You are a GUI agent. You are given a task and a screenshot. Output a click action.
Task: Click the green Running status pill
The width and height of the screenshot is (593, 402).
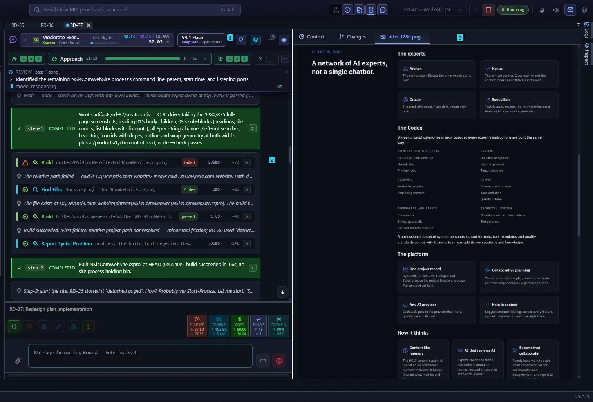[x=513, y=10]
